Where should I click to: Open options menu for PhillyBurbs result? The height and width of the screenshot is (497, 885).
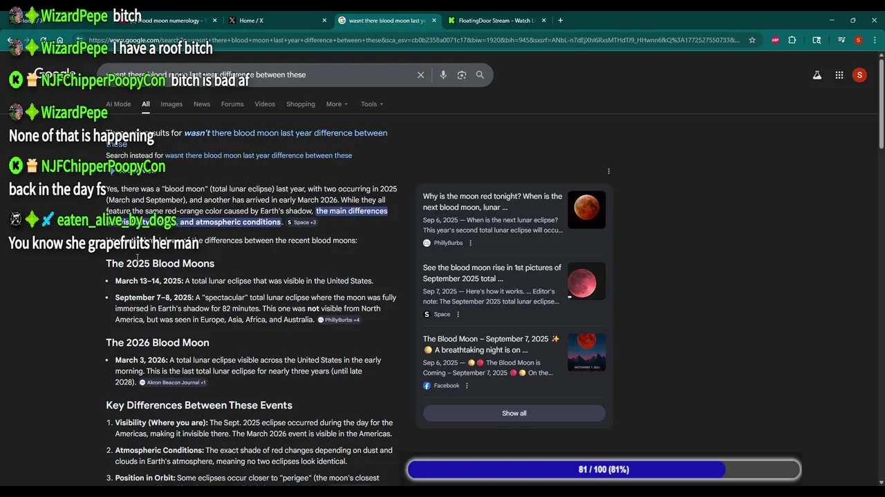click(470, 243)
